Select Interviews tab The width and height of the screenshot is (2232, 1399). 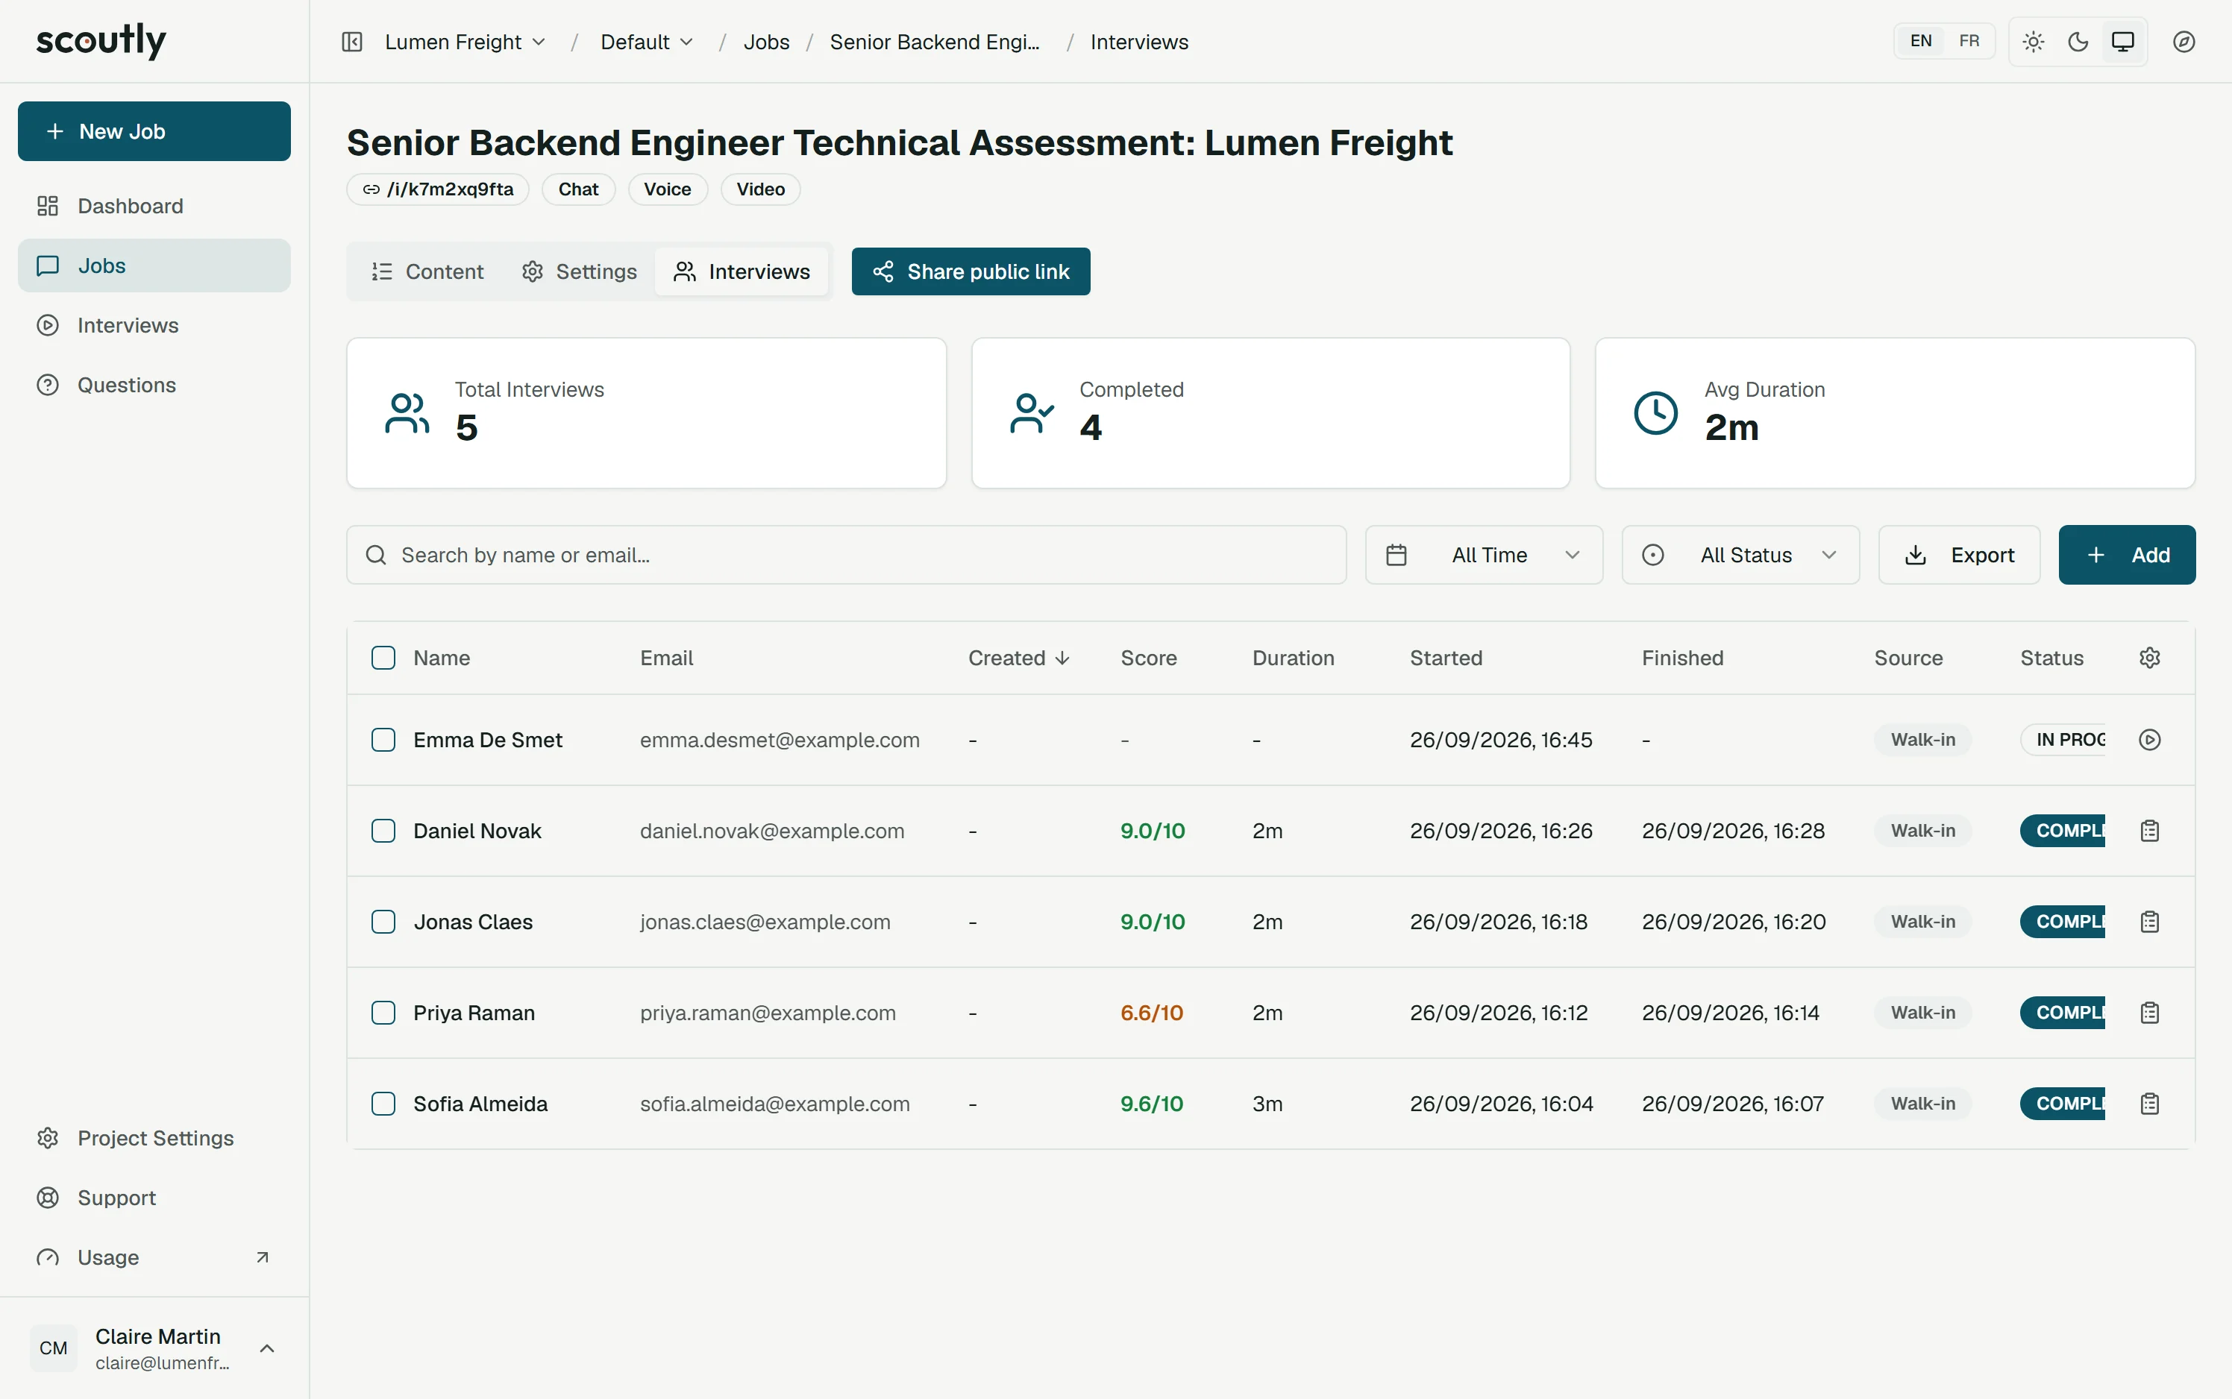[x=742, y=271]
